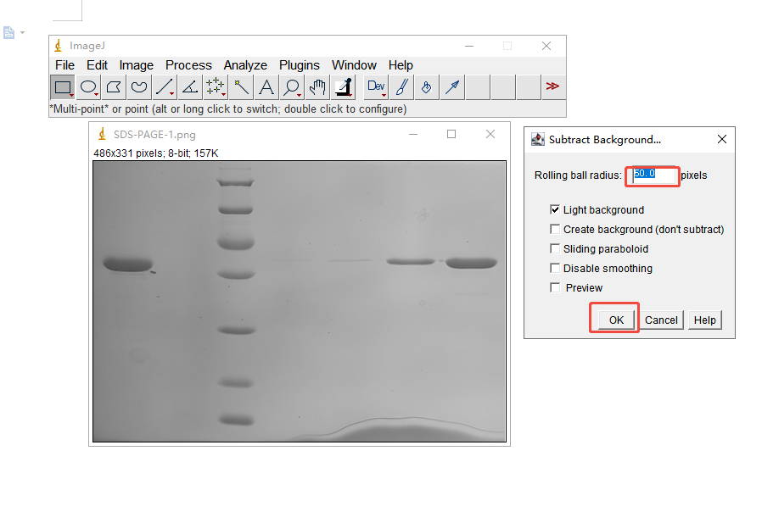Click the Rolling ball radius field

click(653, 175)
